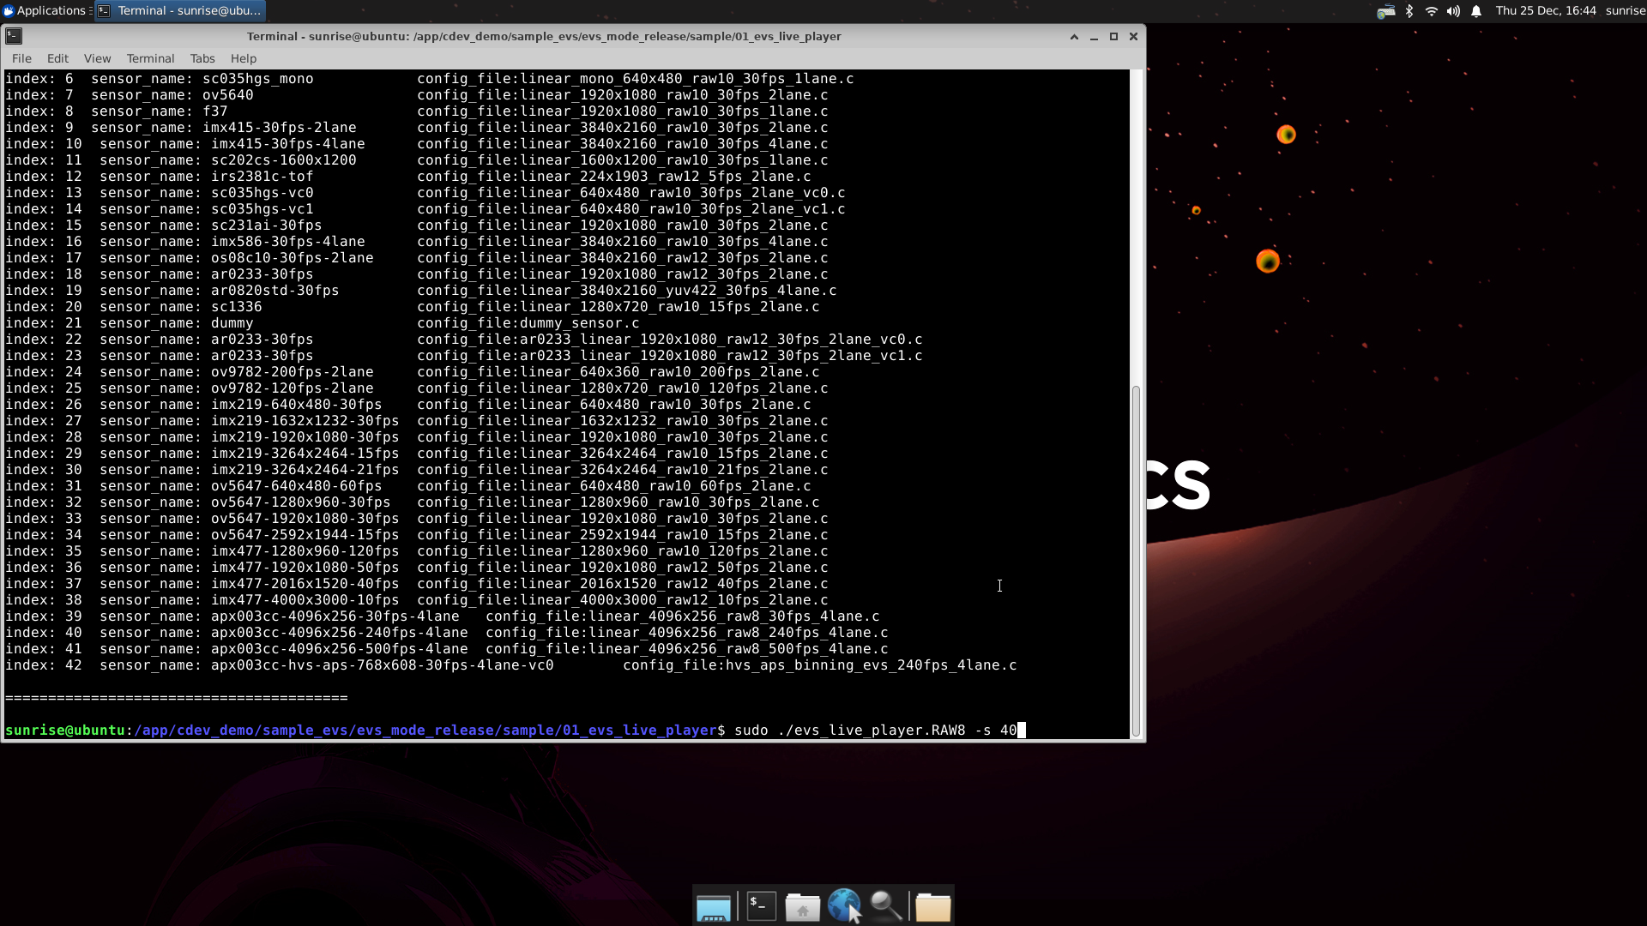Open the Wi-Fi network indicator
1647x926 pixels.
point(1431,11)
